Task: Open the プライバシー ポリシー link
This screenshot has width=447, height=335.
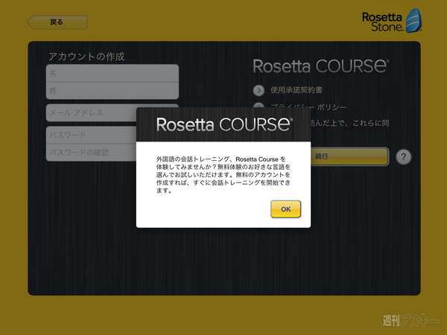Action: click(308, 106)
